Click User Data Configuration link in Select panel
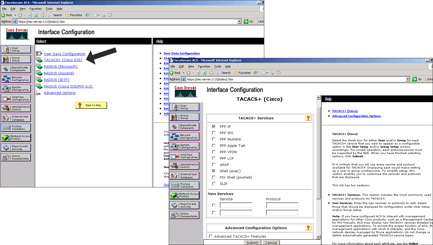This screenshot has width=433, height=245. 65,54
